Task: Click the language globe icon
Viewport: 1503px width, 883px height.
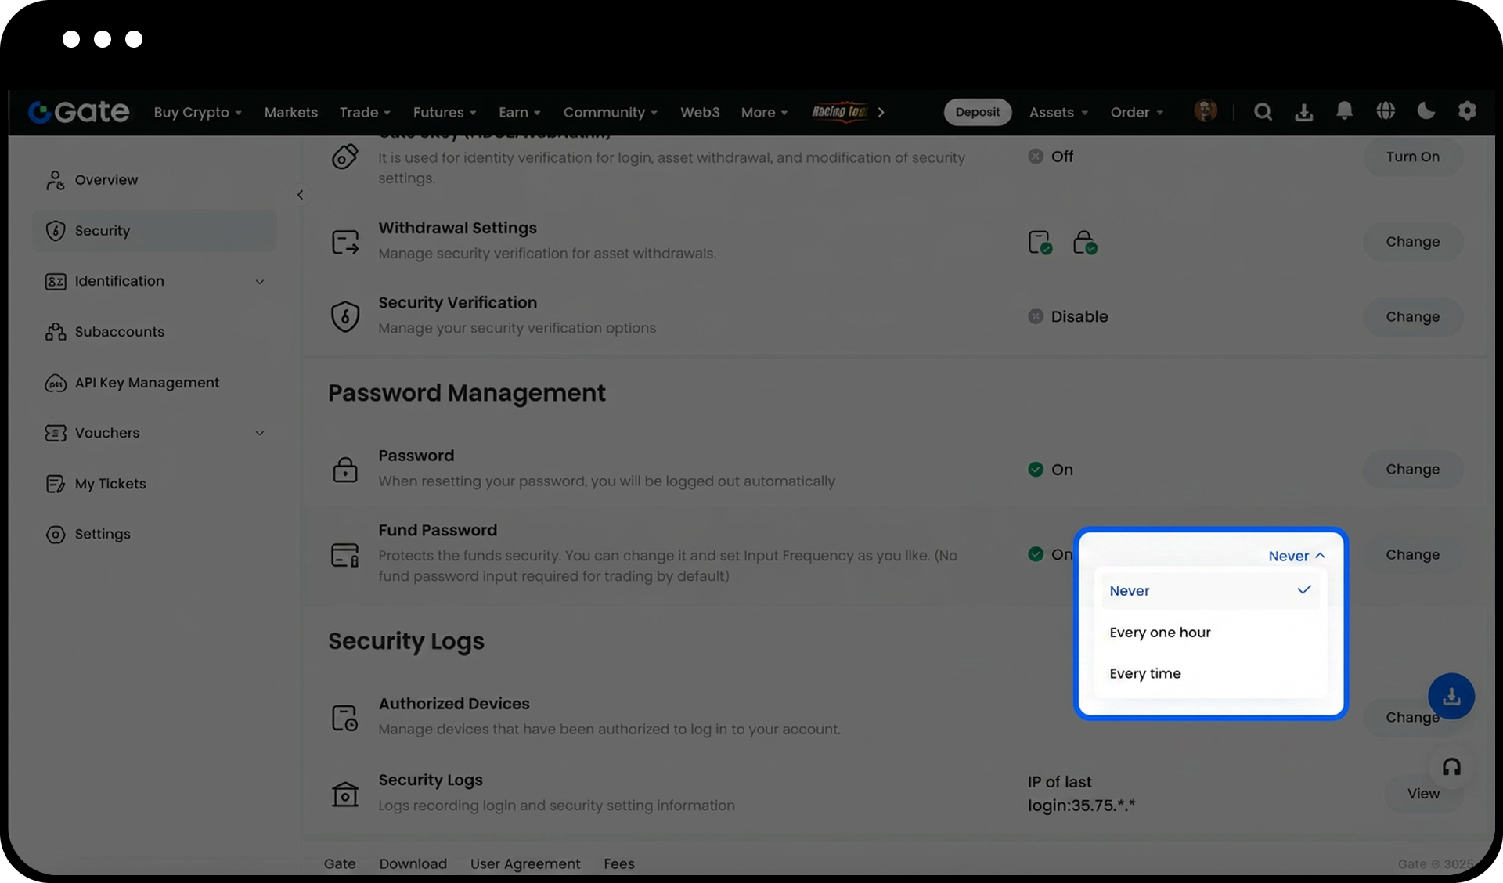Action: click(1386, 111)
